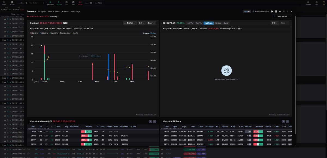Open the Bid/Ask chart type dropdown
This screenshot has height=158, width=327.
(x=130, y=23)
